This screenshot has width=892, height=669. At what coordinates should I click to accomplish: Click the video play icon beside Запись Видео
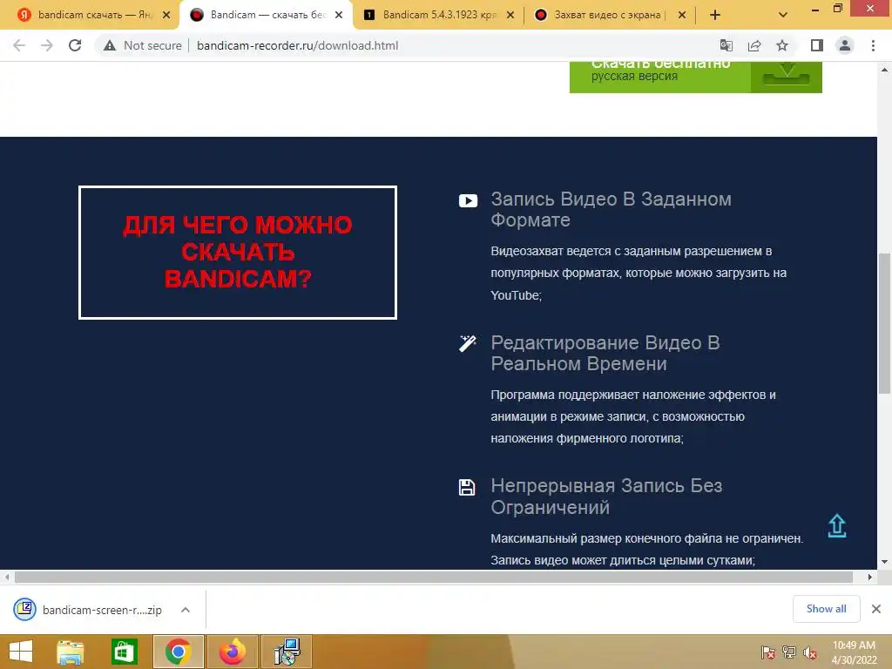[x=468, y=201]
